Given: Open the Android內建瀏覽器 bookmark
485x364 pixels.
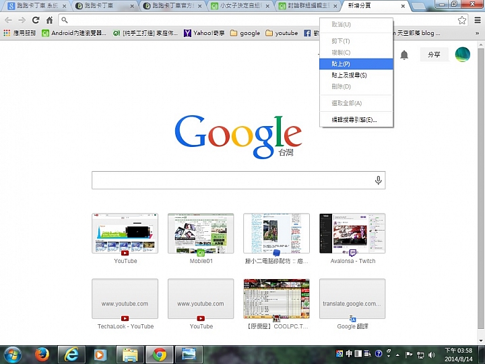Looking at the screenshot, I should (x=74, y=33).
